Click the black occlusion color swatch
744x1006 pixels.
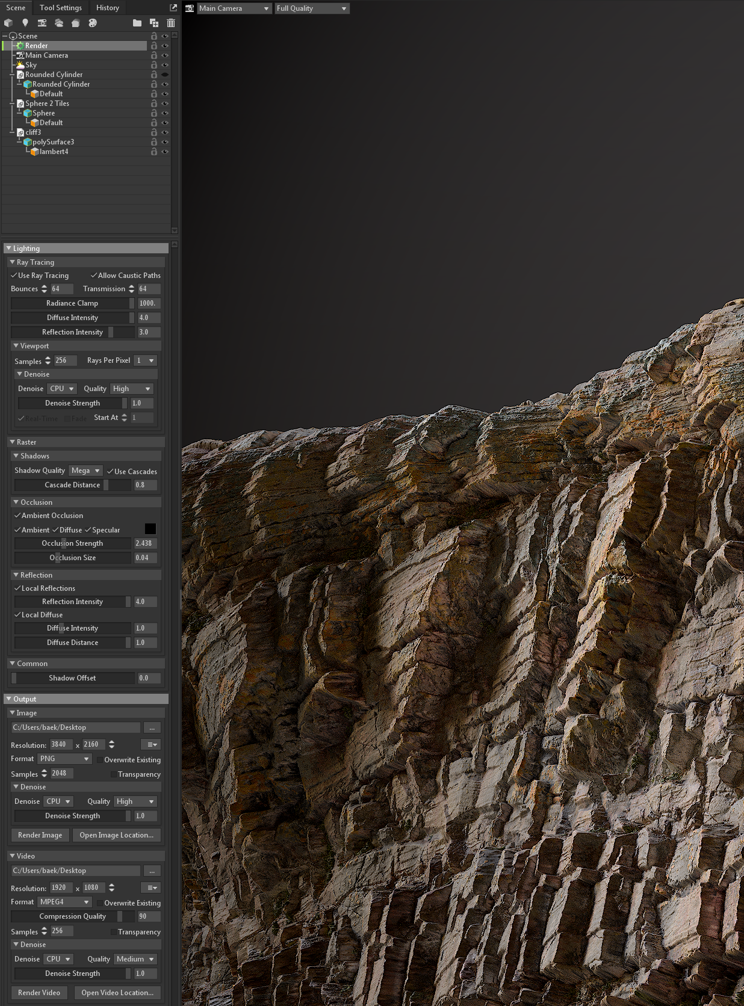(x=150, y=529)
